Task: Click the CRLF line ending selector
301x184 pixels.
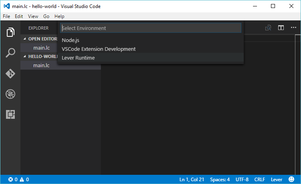Action: point(260,180)
